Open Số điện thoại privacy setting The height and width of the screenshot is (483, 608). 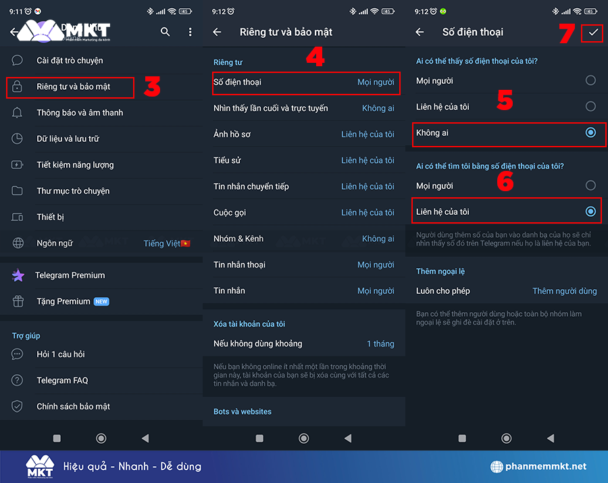[304, 82]
